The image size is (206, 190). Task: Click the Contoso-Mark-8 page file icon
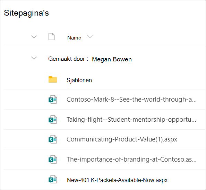(x=53, y=100)
